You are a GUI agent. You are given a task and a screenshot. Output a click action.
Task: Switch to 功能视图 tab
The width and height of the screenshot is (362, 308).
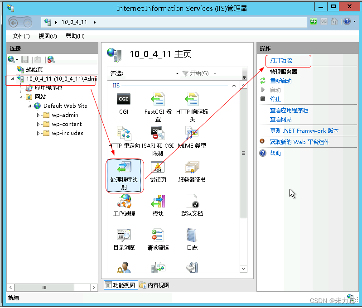121,285
